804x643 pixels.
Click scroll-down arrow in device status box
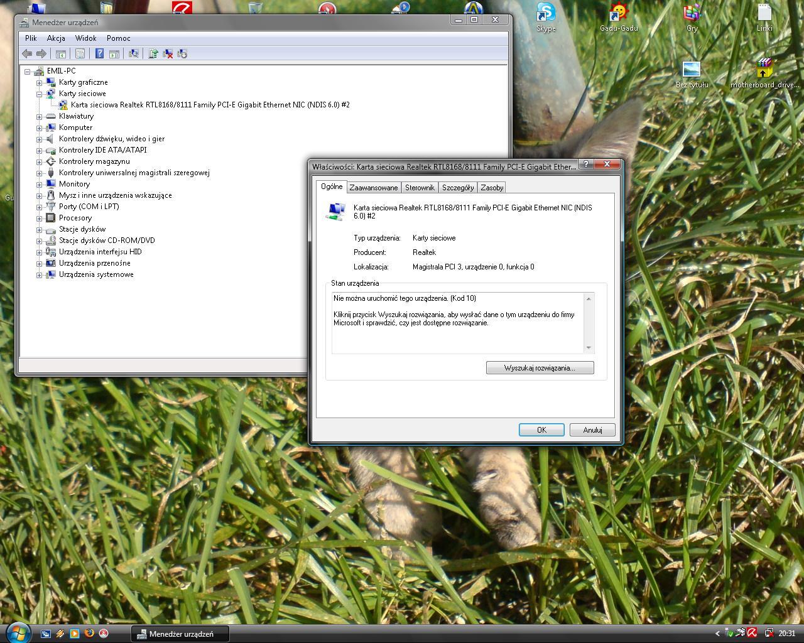tap(589, 348)
